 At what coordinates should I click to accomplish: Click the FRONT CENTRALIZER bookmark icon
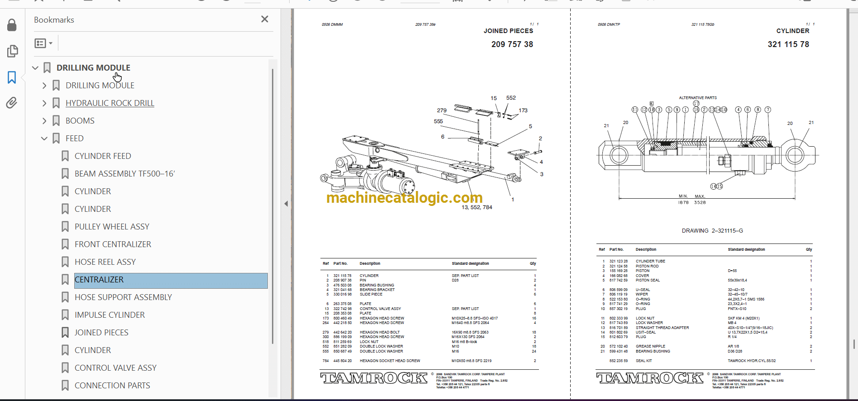coord(65,244)
